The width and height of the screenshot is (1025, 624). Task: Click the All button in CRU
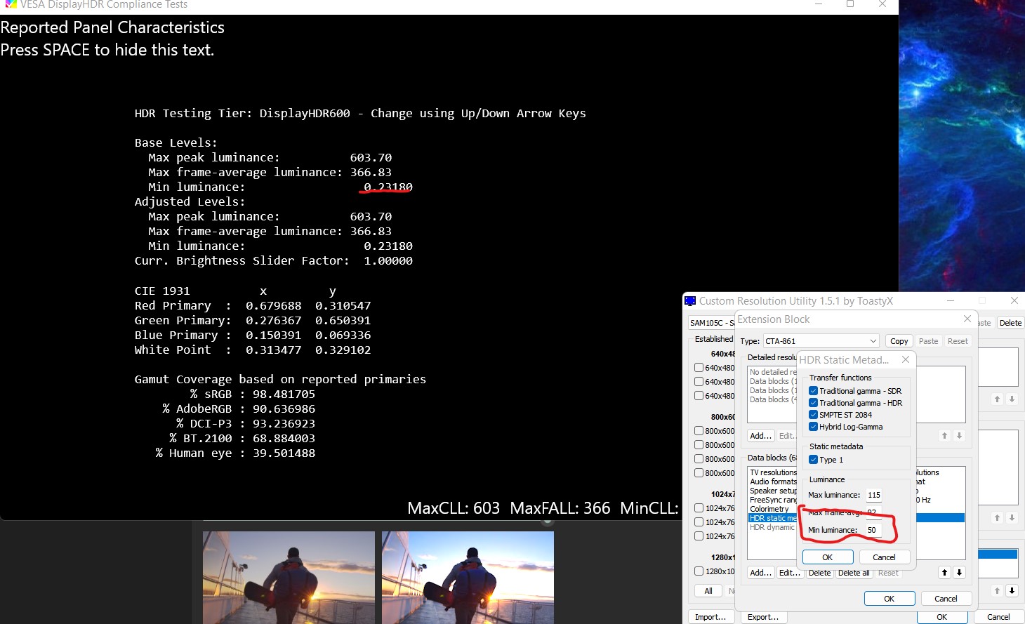coord(708,591)
